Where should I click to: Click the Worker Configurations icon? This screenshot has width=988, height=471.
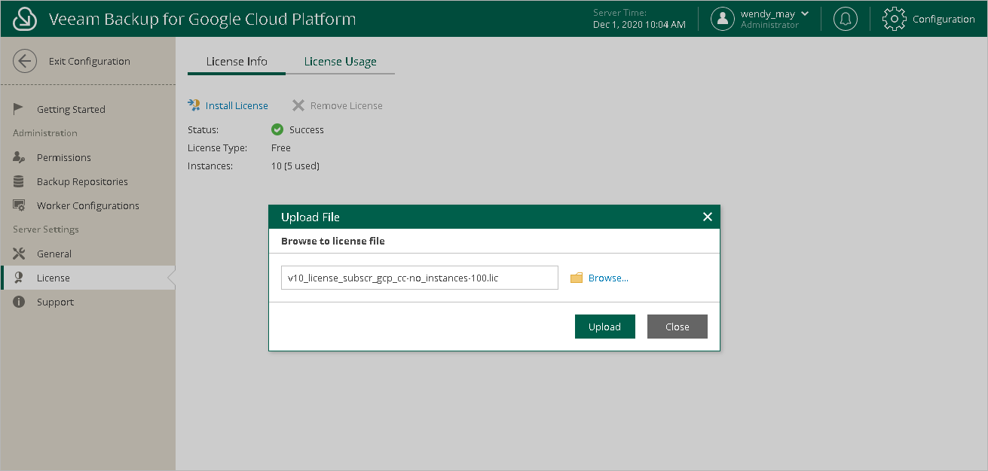[20, 205]
